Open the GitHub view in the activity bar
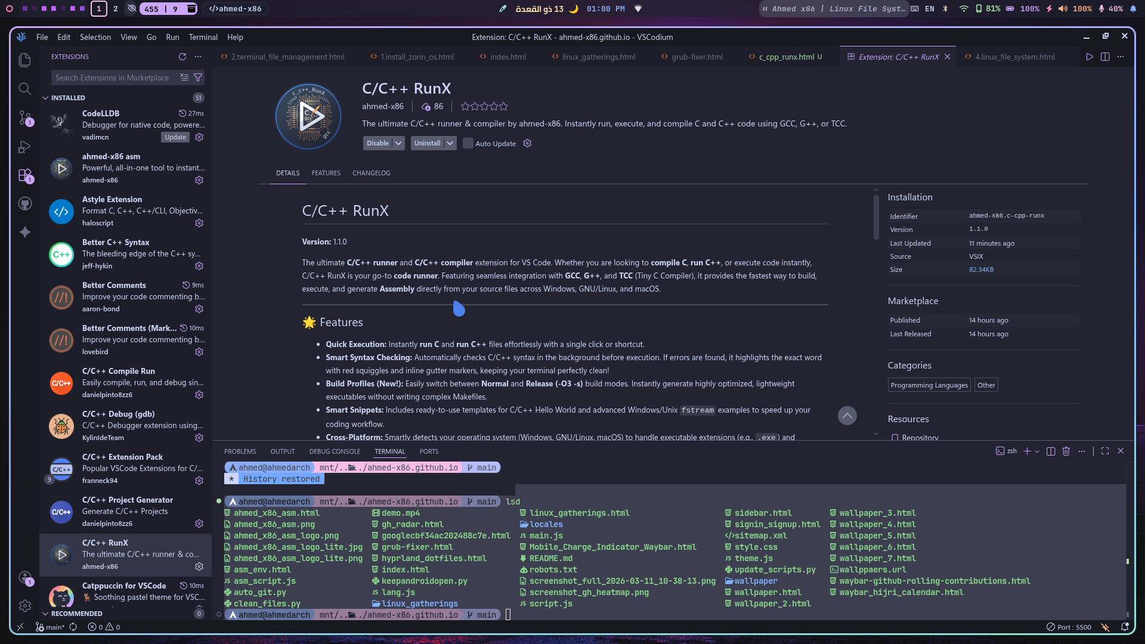The height and width of the screenshot is (644, 1145). (24, 203)
